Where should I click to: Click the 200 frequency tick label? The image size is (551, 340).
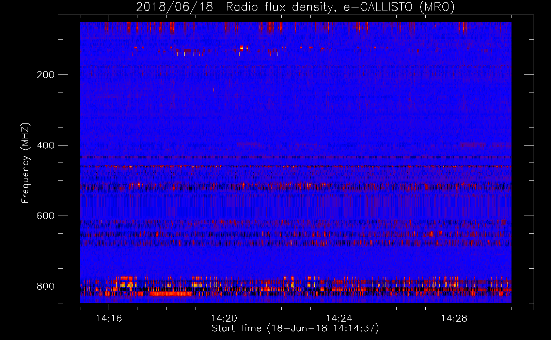coord(46,75)
